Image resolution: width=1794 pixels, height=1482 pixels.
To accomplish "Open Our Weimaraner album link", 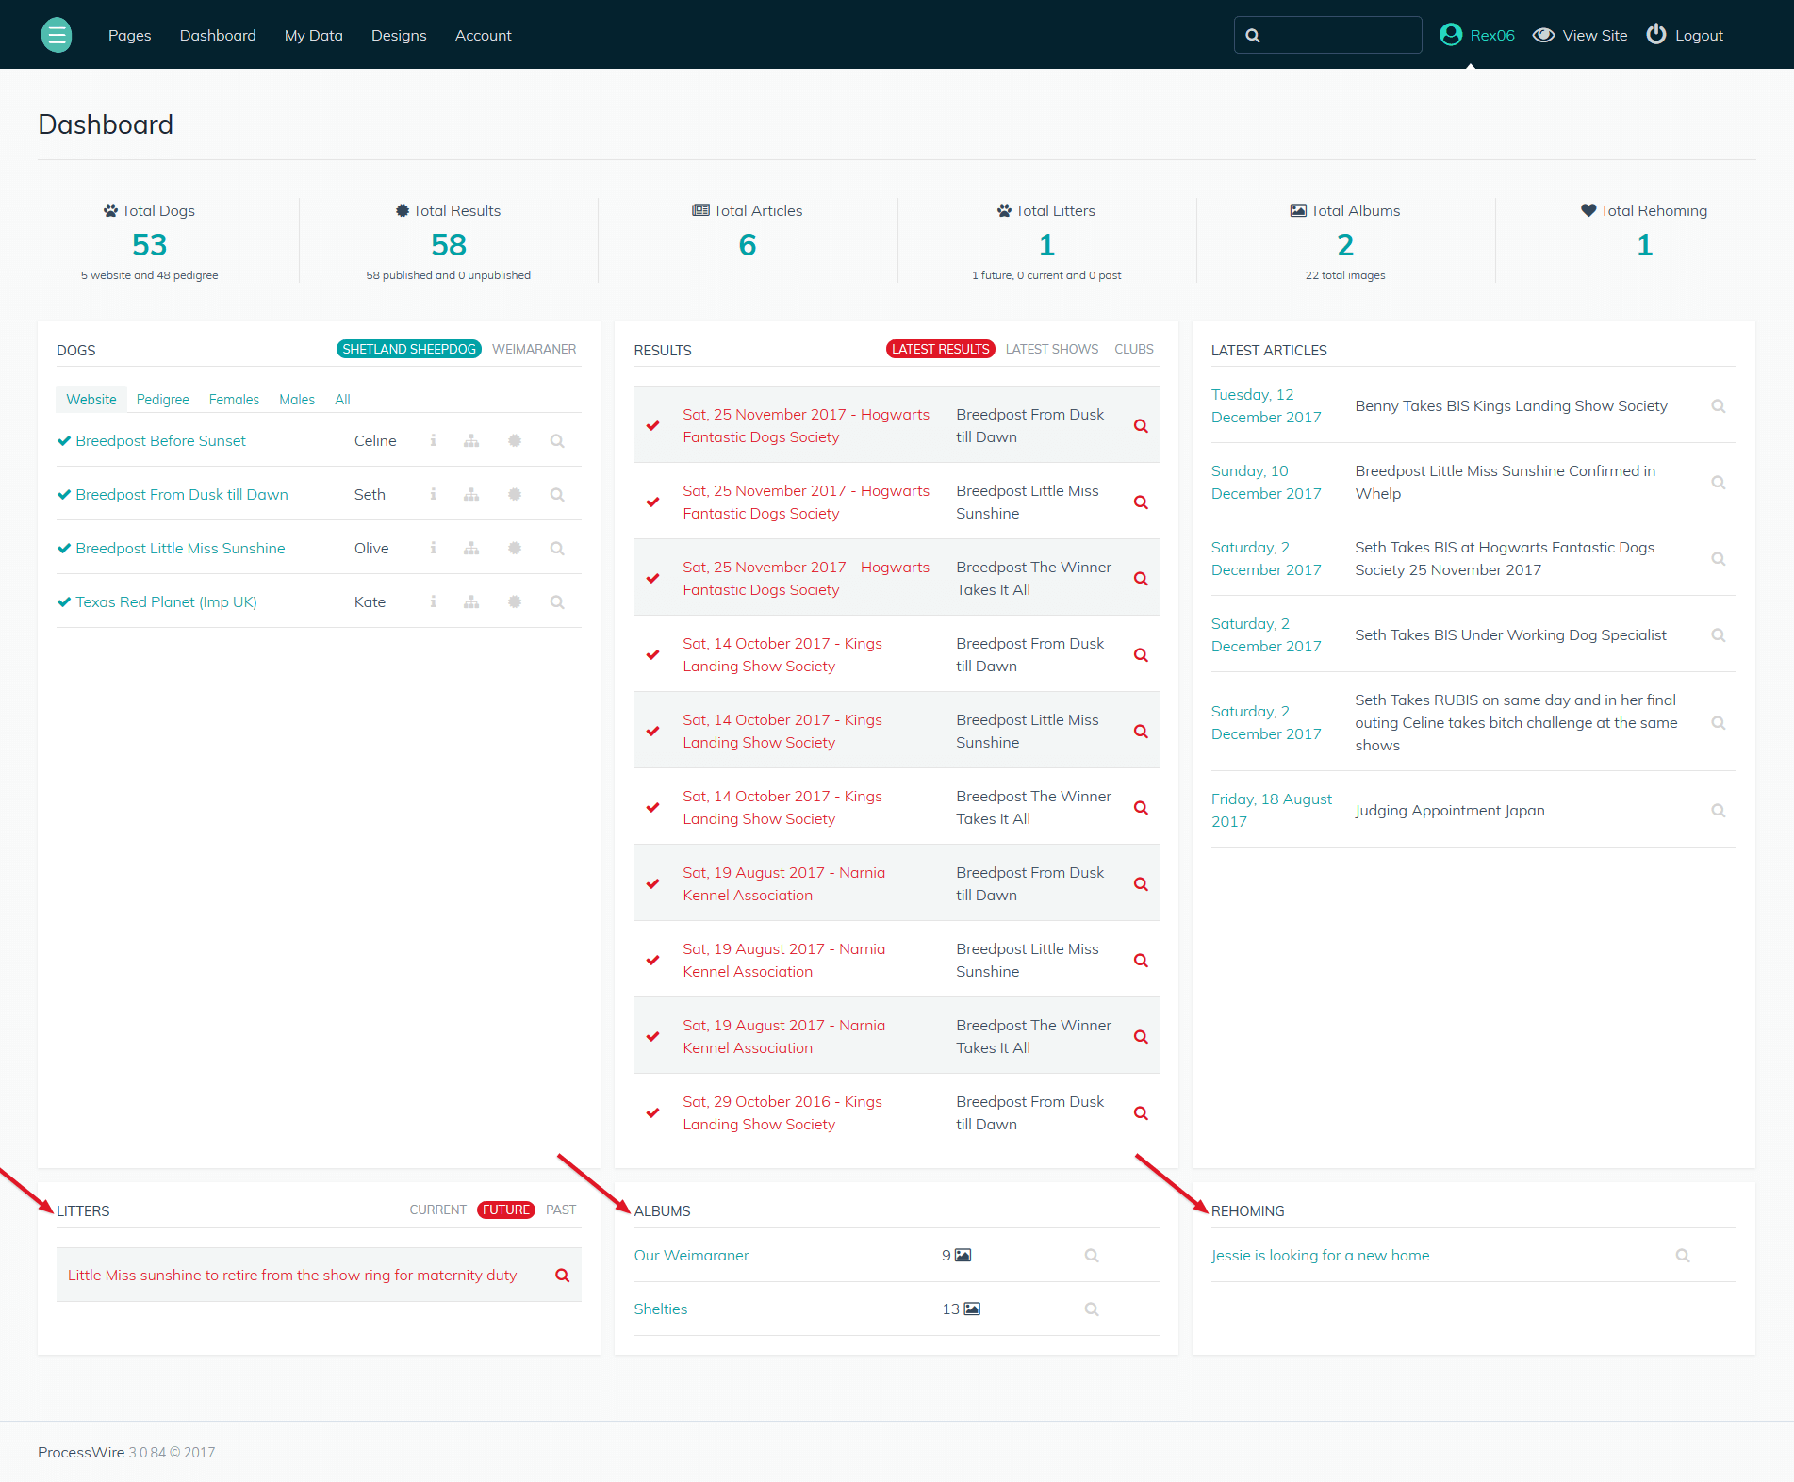I will tap(691, 1255).
